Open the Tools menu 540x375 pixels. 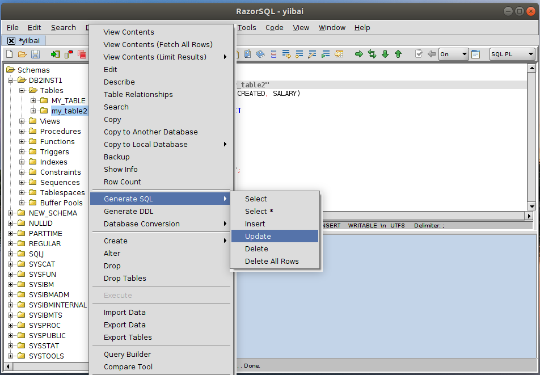(247, 28)
